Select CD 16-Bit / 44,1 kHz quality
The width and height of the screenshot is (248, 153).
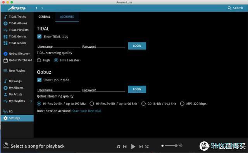143,104
